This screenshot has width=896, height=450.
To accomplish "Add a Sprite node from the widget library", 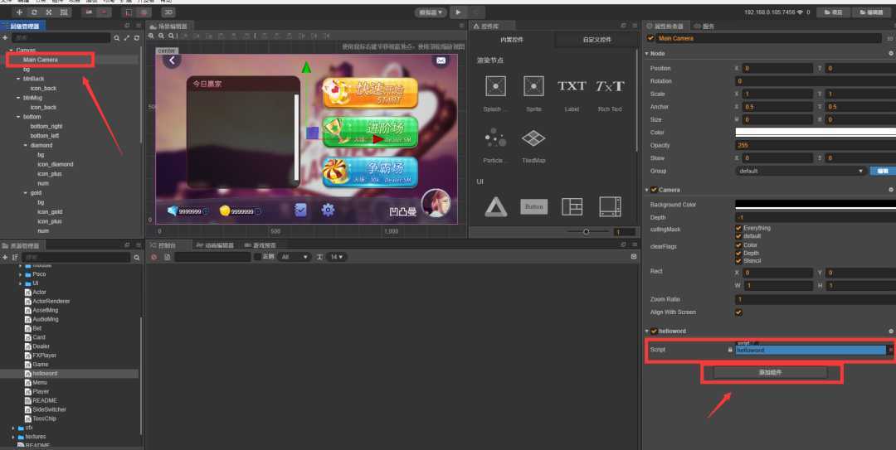I will (533, 86).
